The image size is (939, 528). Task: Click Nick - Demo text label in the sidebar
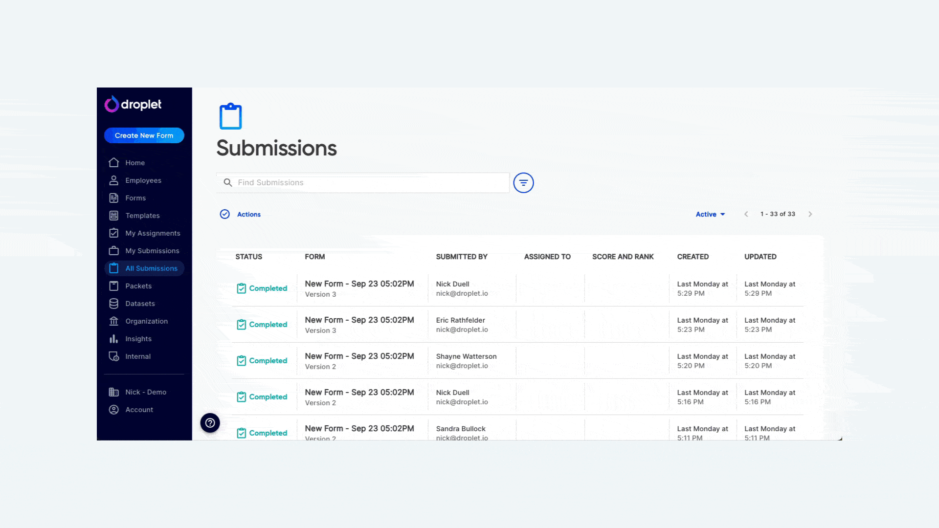click(146, 392)
